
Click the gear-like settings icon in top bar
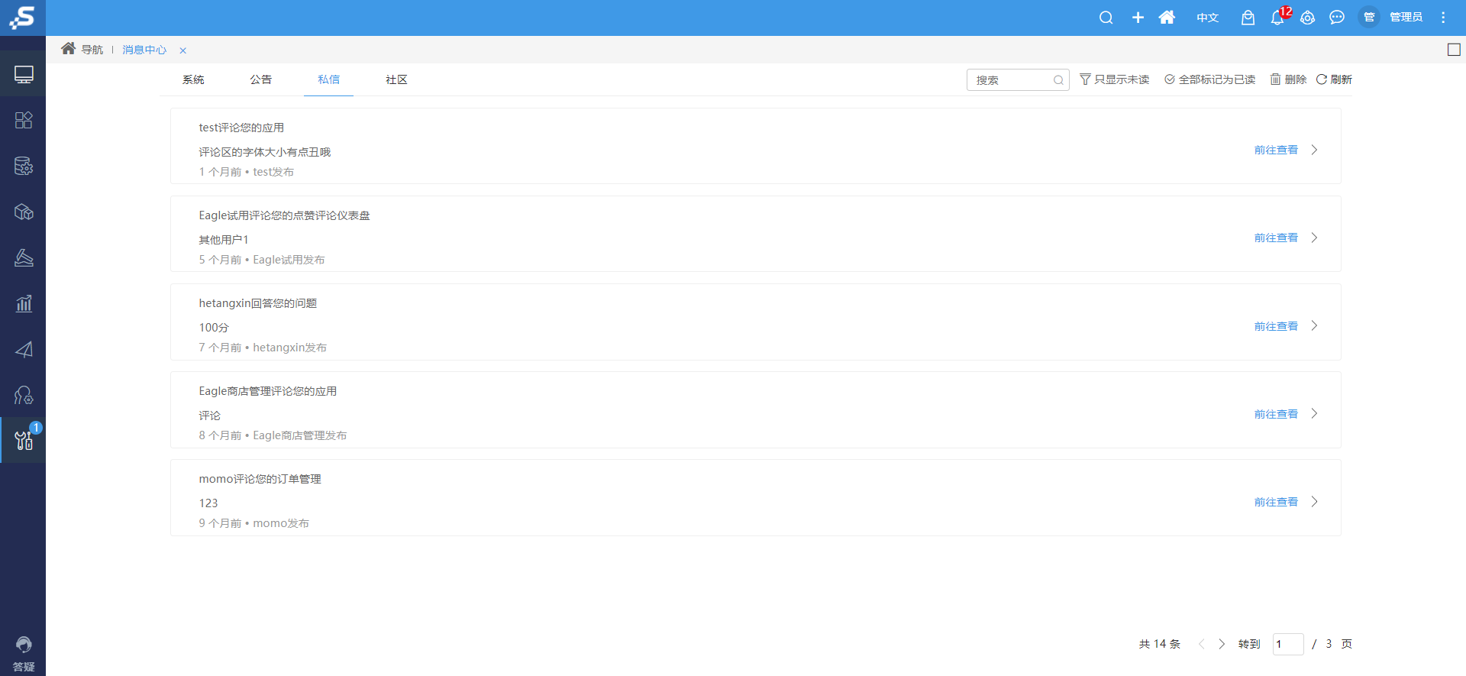pos(1307,18)
